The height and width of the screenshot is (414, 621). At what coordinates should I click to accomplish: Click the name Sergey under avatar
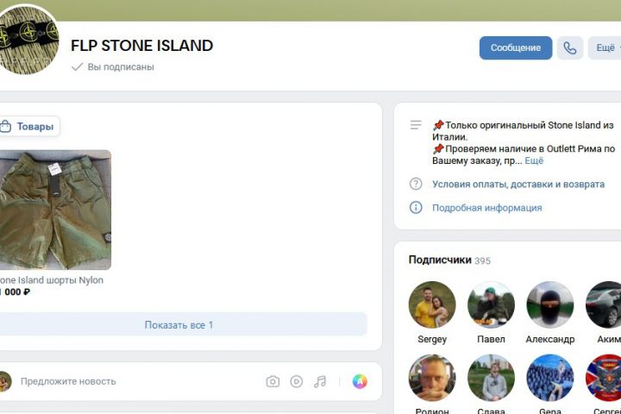[x=432, y=339]
